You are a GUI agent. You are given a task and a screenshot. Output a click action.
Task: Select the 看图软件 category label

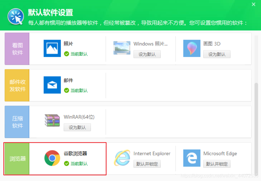point(17,49)
